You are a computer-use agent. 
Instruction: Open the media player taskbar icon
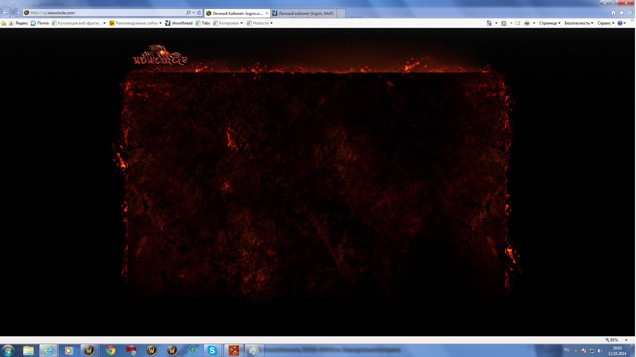pyautogui.click(x=69, y=350)
